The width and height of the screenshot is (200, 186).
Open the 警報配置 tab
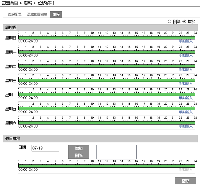tap(15, 15)
